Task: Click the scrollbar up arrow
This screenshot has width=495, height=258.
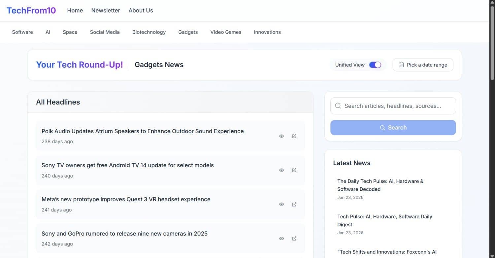Action: click(x=492, y=3)
